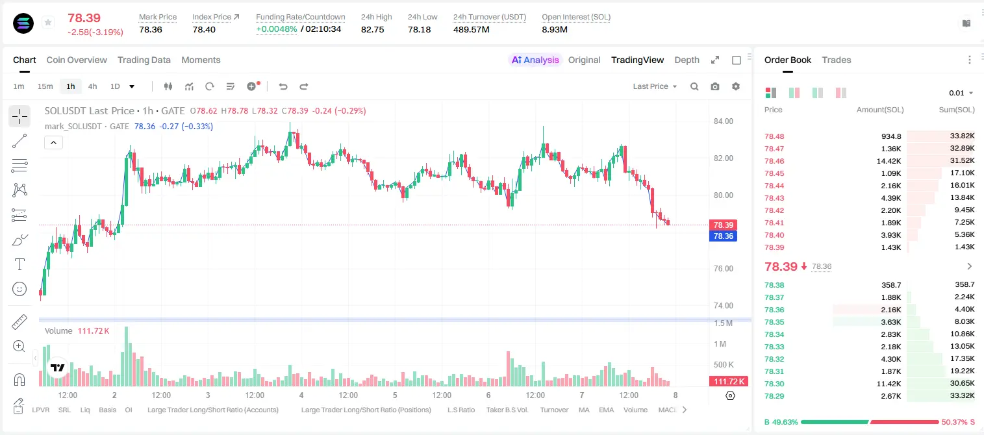Switch to Depth chart view
The image size is (984, 435).
point(687,60)
